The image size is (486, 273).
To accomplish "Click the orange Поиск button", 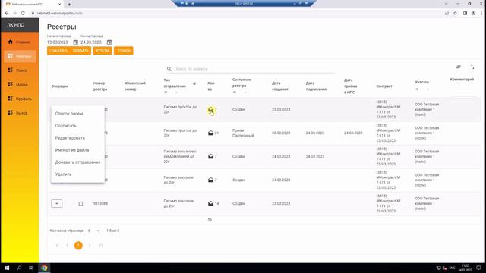I will point(124,51).
